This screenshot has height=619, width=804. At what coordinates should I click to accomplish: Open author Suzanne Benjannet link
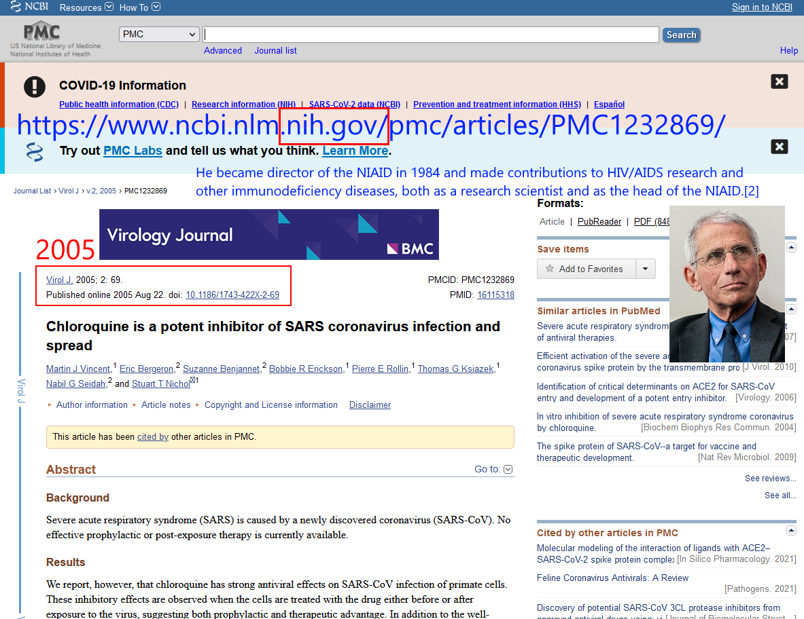tap(222, 369)
